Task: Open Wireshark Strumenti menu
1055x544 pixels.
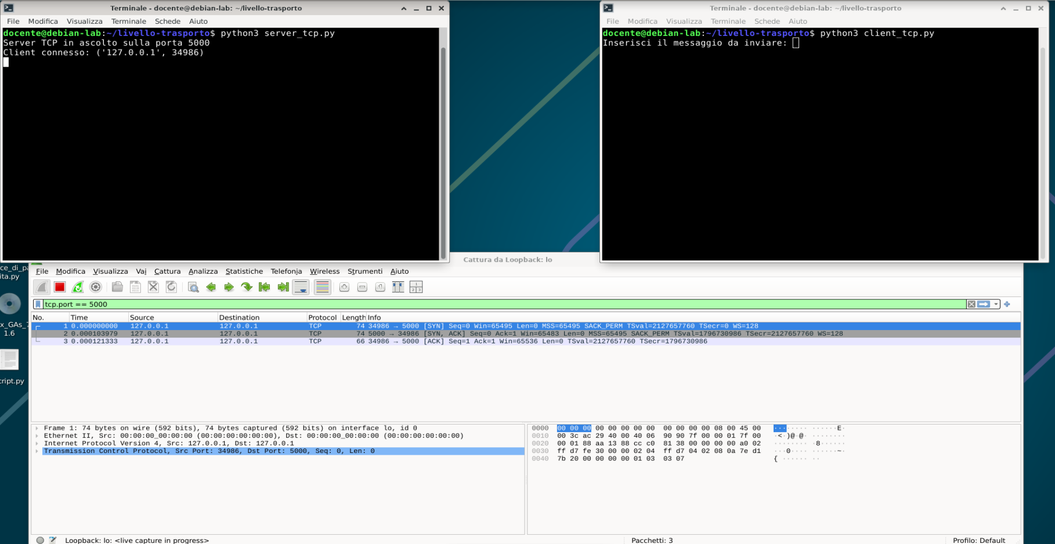Action: 365,271
